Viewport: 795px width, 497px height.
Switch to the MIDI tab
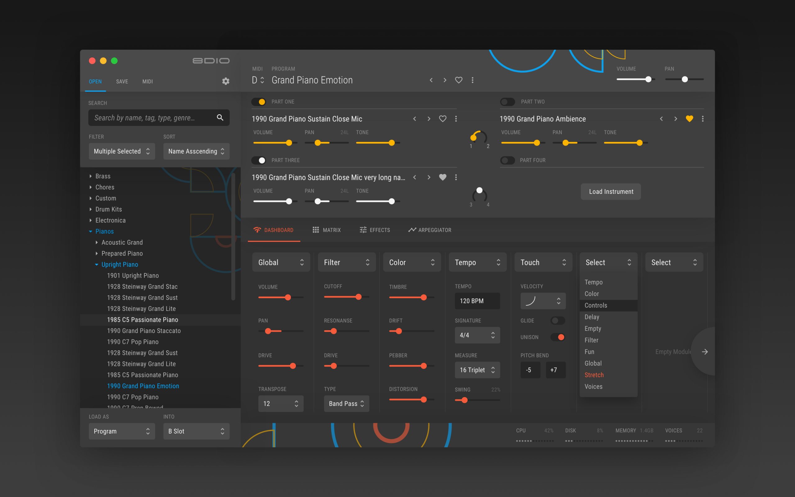[x=148, y=81]
